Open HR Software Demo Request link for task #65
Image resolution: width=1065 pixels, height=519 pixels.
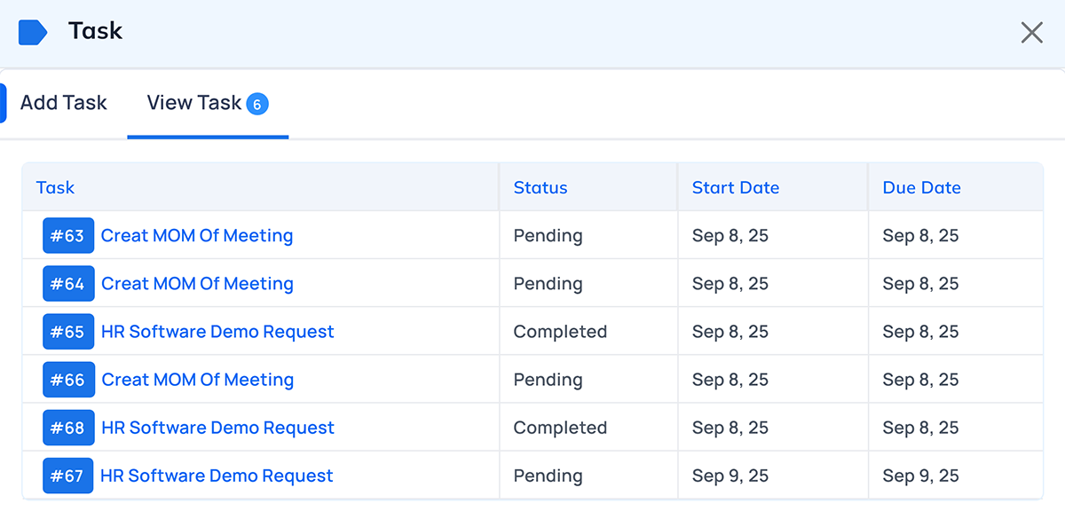click(217, 332)
